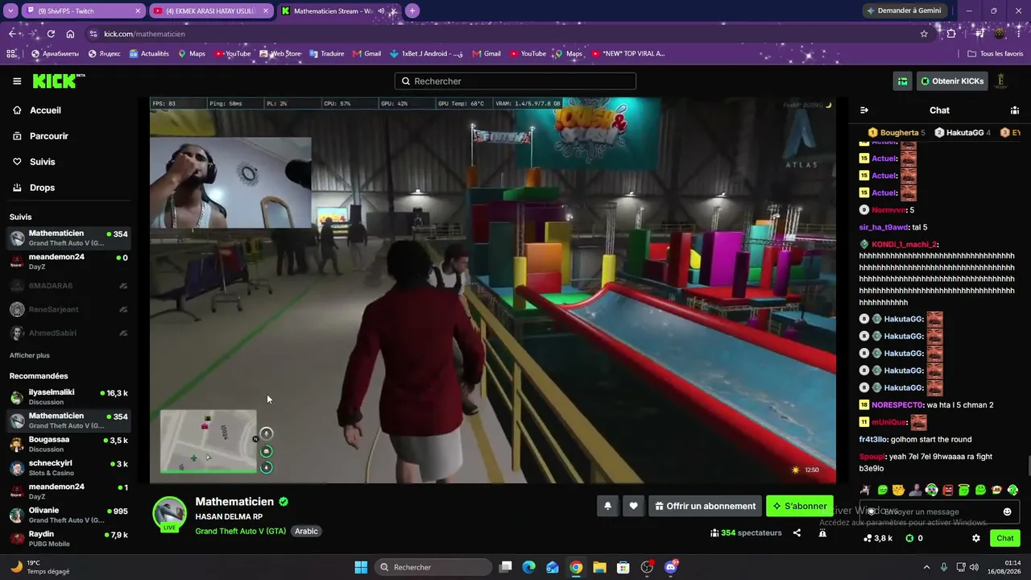Click the Windows Start button
This screenshot has height=580, width=1031.
click(x=361, y=567)
